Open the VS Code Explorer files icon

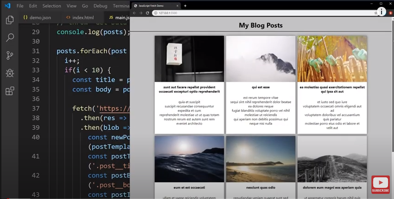[10, 20]
